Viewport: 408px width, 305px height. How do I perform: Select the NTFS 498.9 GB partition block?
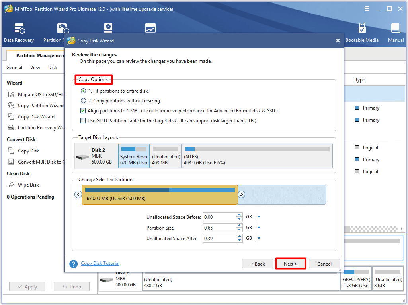257,156
